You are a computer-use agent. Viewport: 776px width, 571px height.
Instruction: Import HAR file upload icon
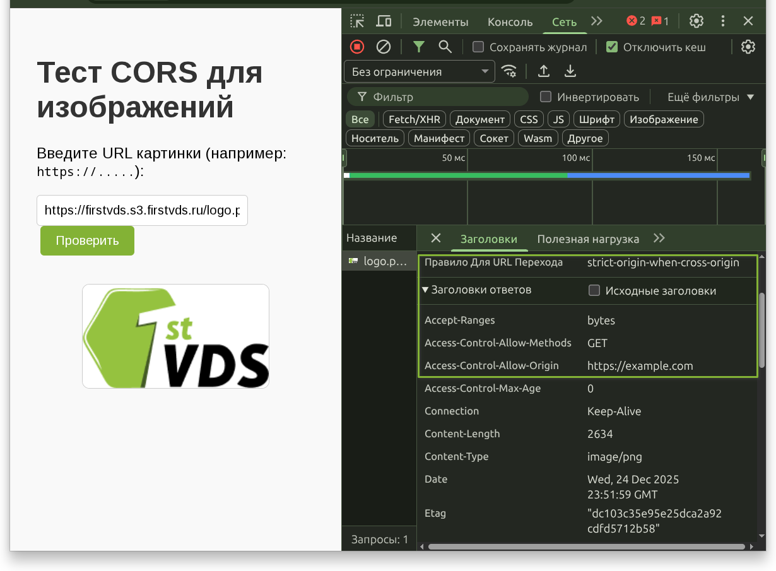[x=543, y=71]
